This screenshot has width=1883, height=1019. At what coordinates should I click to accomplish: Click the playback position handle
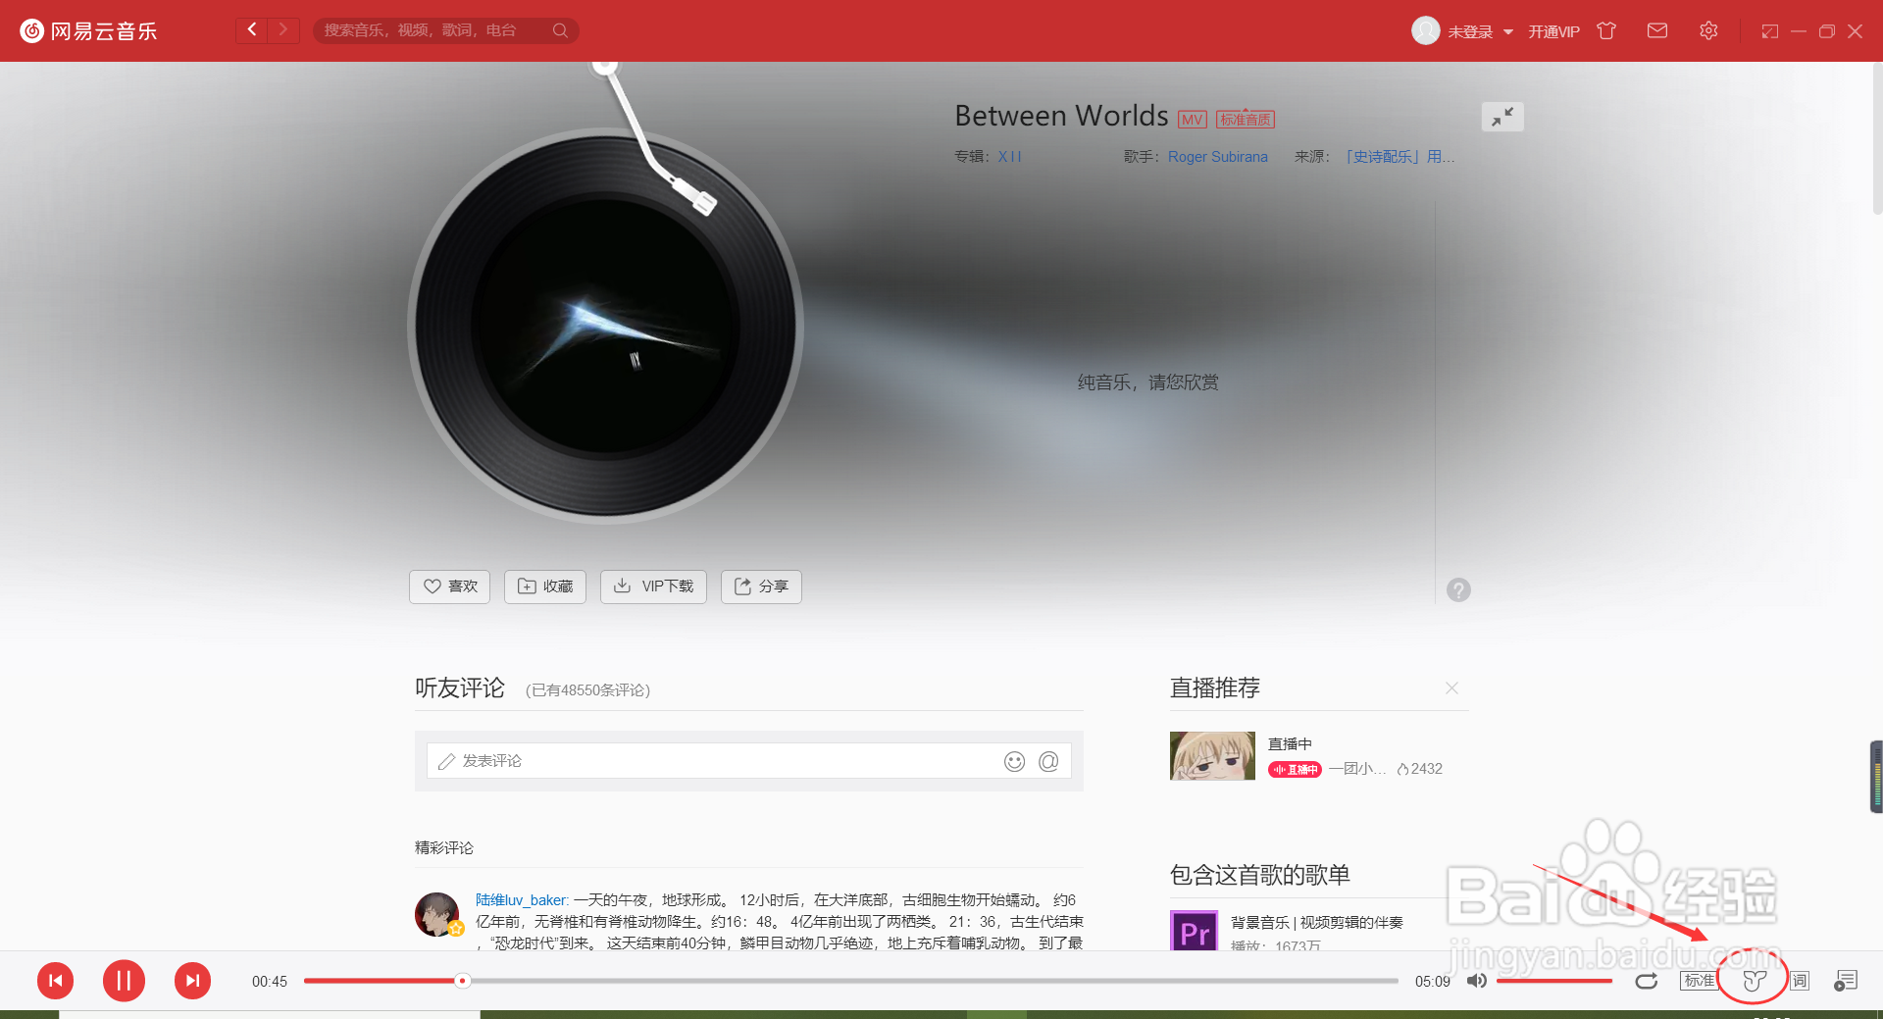462,981
